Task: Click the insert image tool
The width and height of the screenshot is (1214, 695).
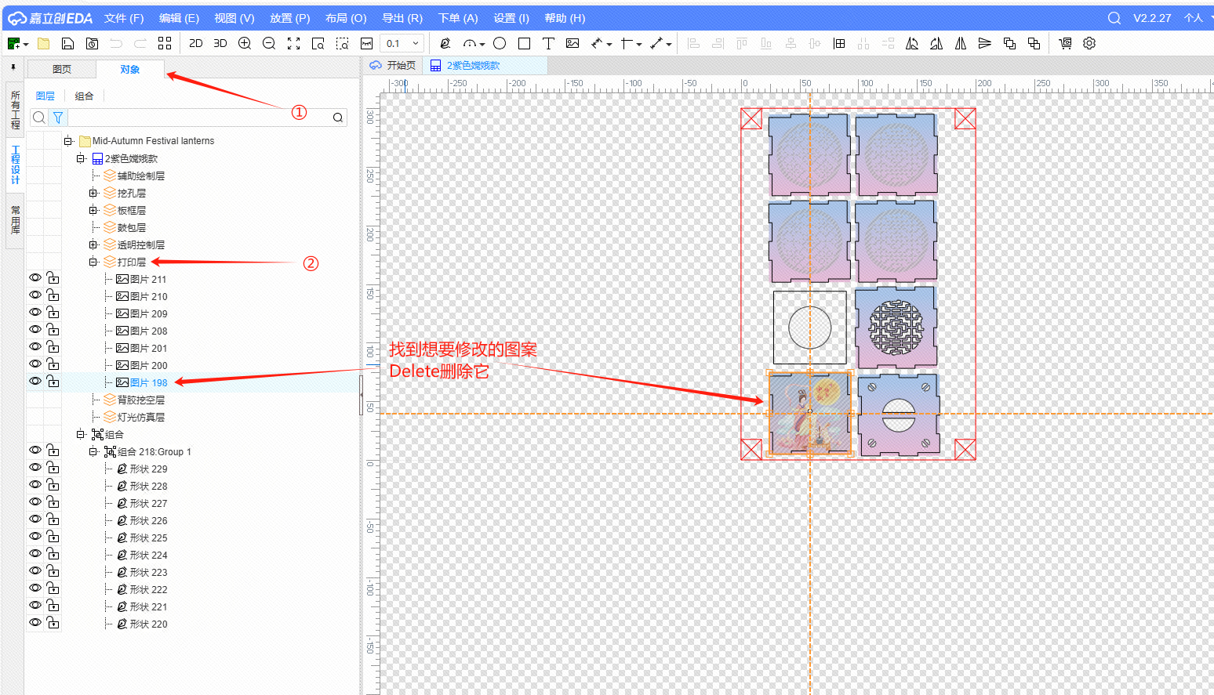Action: coord(572,44)
